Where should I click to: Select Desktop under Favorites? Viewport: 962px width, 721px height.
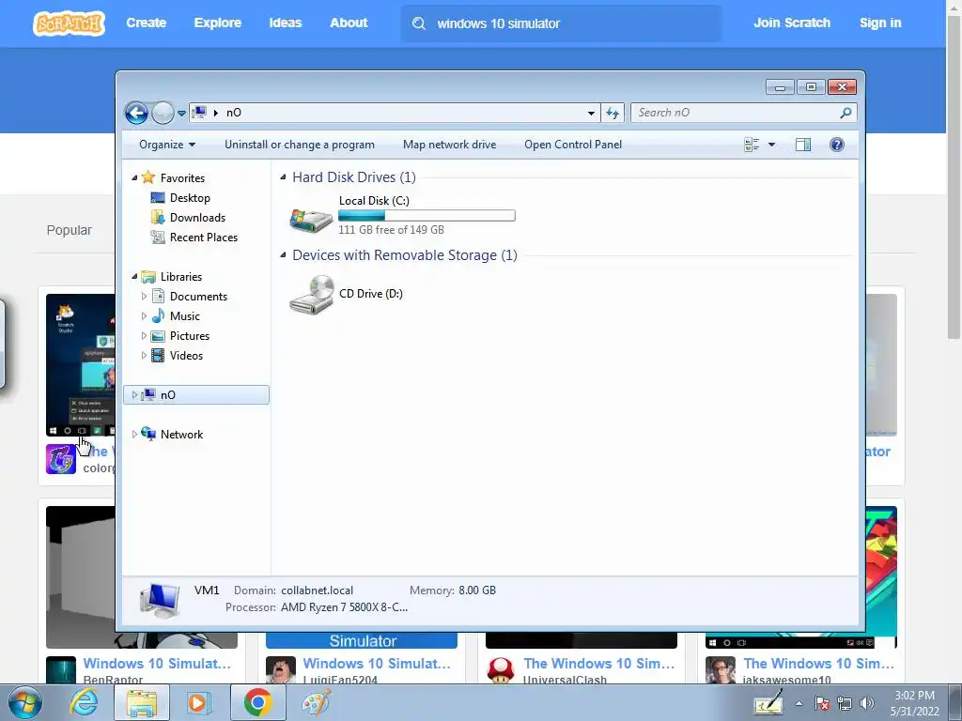click(190, 198)
